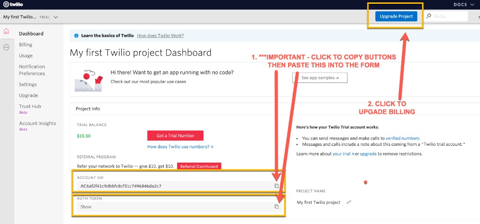Expand the DOCS dropdown

coord(464,5)
